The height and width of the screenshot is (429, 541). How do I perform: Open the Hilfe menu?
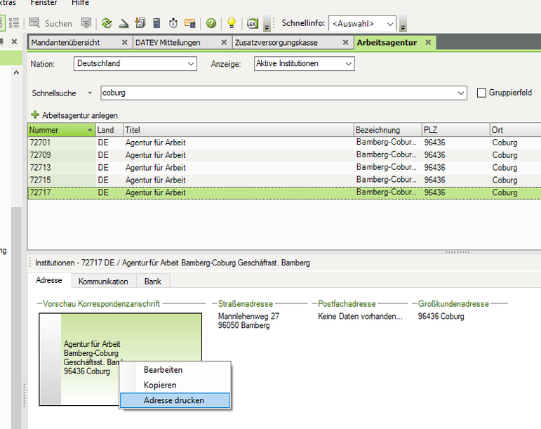tap(81, 3)
